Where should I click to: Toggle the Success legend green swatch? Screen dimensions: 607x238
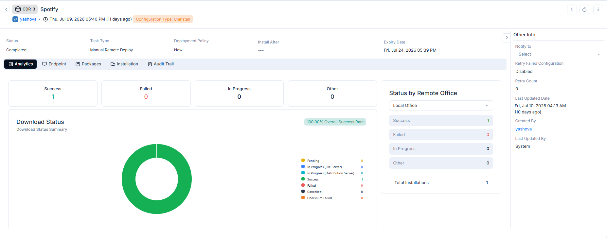(303, 179)
